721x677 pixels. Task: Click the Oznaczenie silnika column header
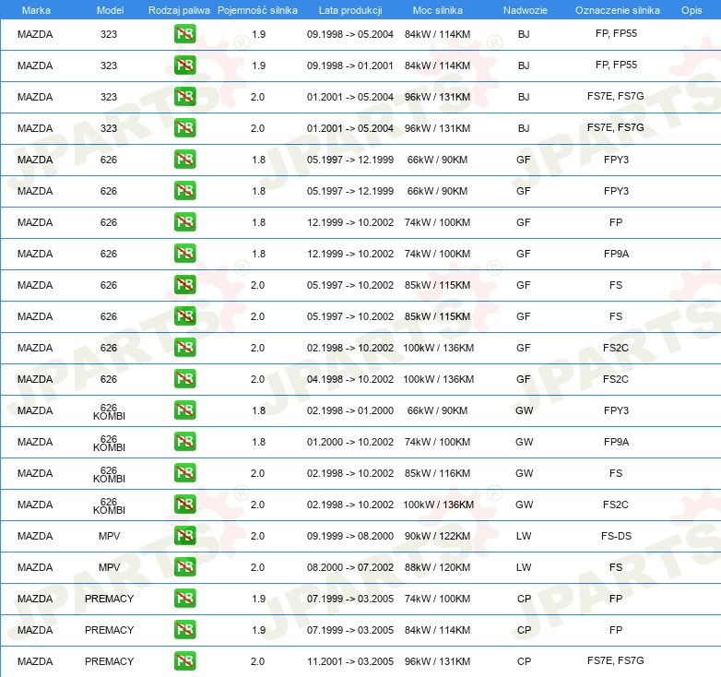(618, 10)
